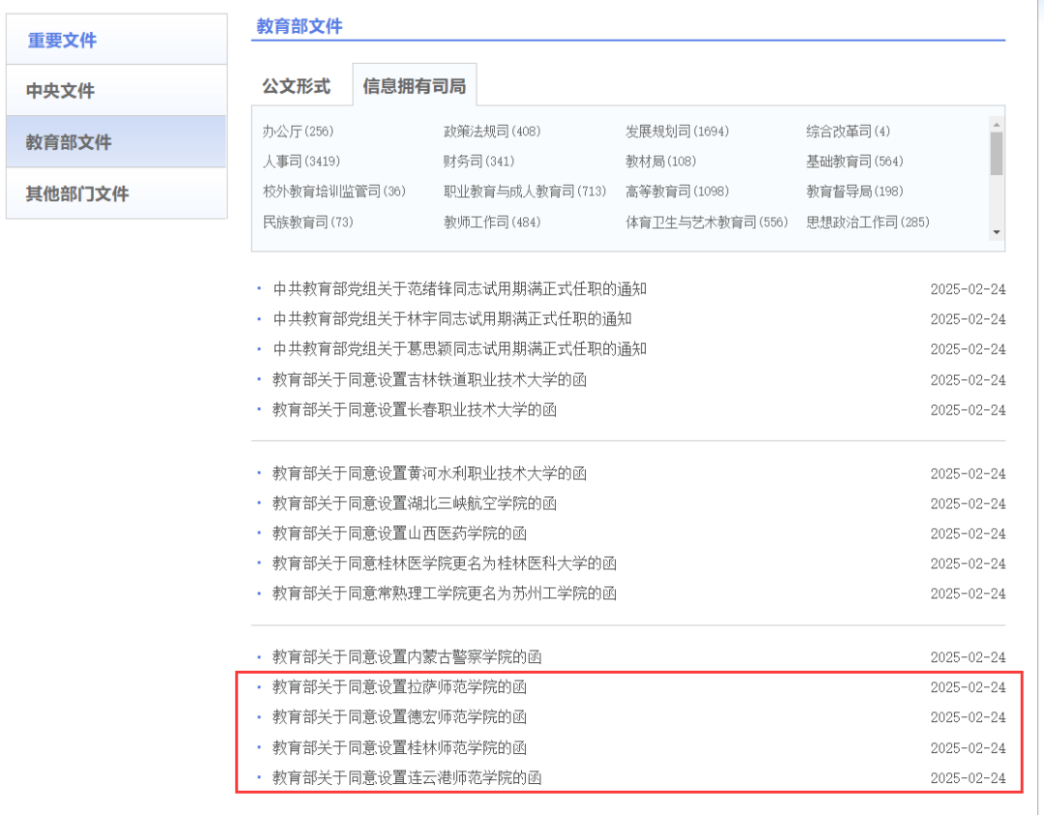
Task: Open 拉萨师范学院 approval letter
Action: (x=399, y=687)
